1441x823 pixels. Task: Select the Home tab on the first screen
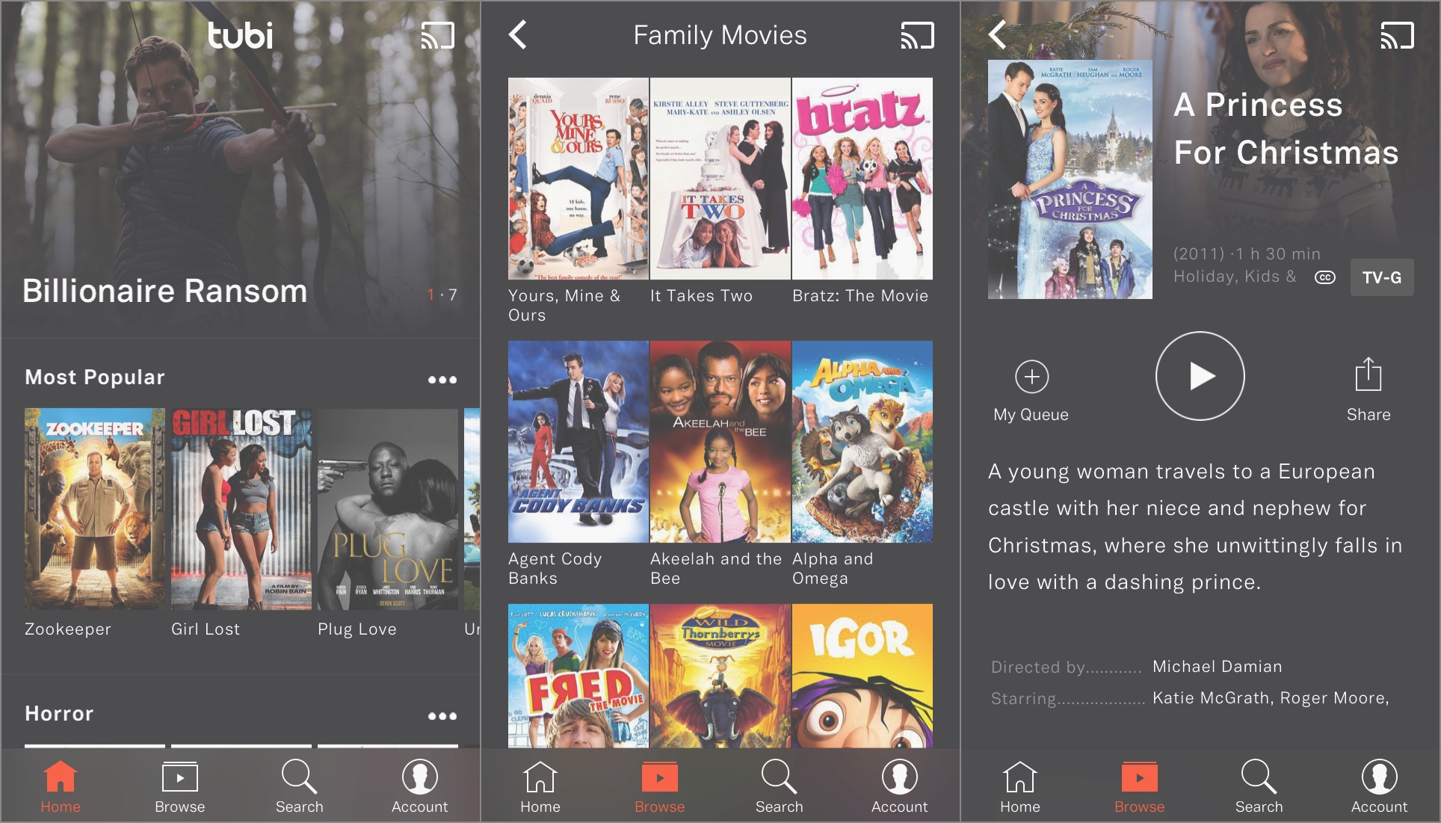pos(61,787)
